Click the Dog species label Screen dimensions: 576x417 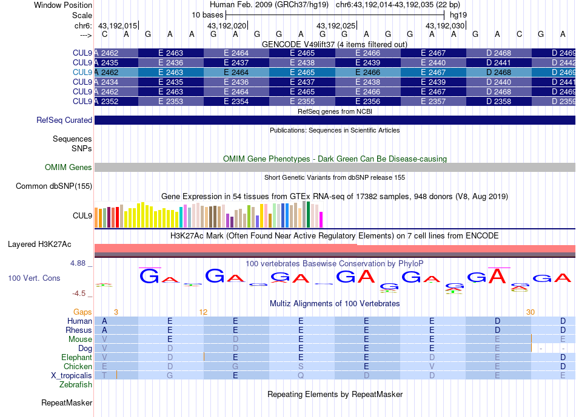(85, 349)
